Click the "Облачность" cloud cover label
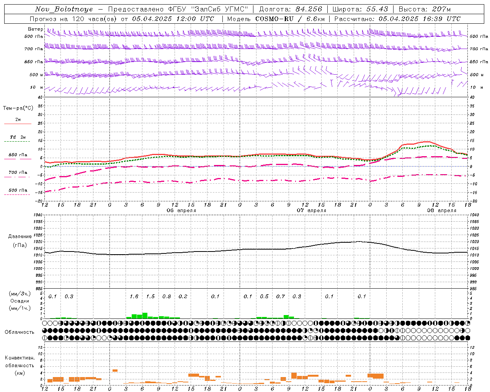Viewport: 490px width, 392px height. 20,332
